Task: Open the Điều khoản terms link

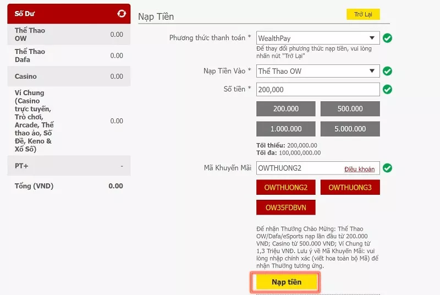Action: (x=359, y=169)
